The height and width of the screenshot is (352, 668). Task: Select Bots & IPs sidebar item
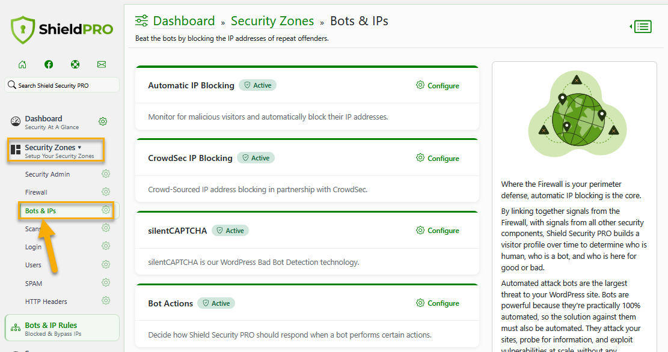pyautogui.click(x=40, y=211)
